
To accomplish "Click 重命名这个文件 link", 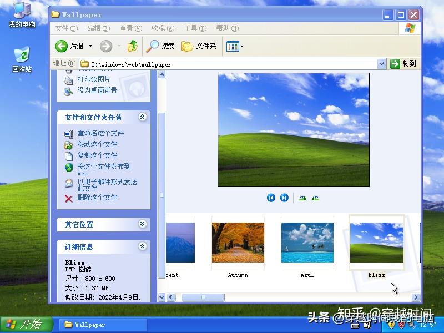I will 100,133.
